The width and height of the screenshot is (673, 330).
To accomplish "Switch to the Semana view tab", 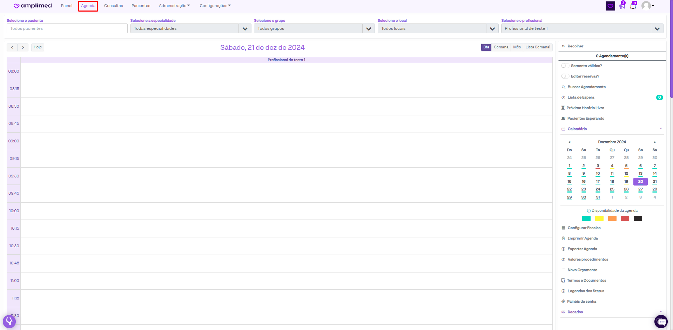I will [x=501, y=47].
